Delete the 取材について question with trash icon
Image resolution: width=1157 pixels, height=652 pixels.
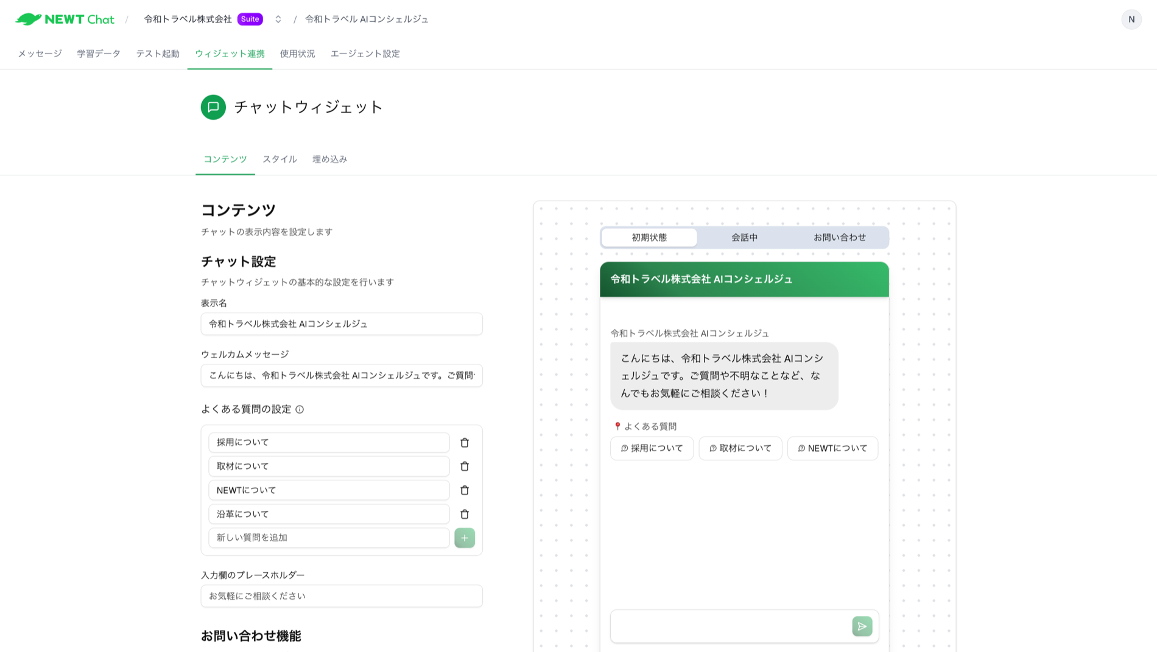[x=465, y=466]
